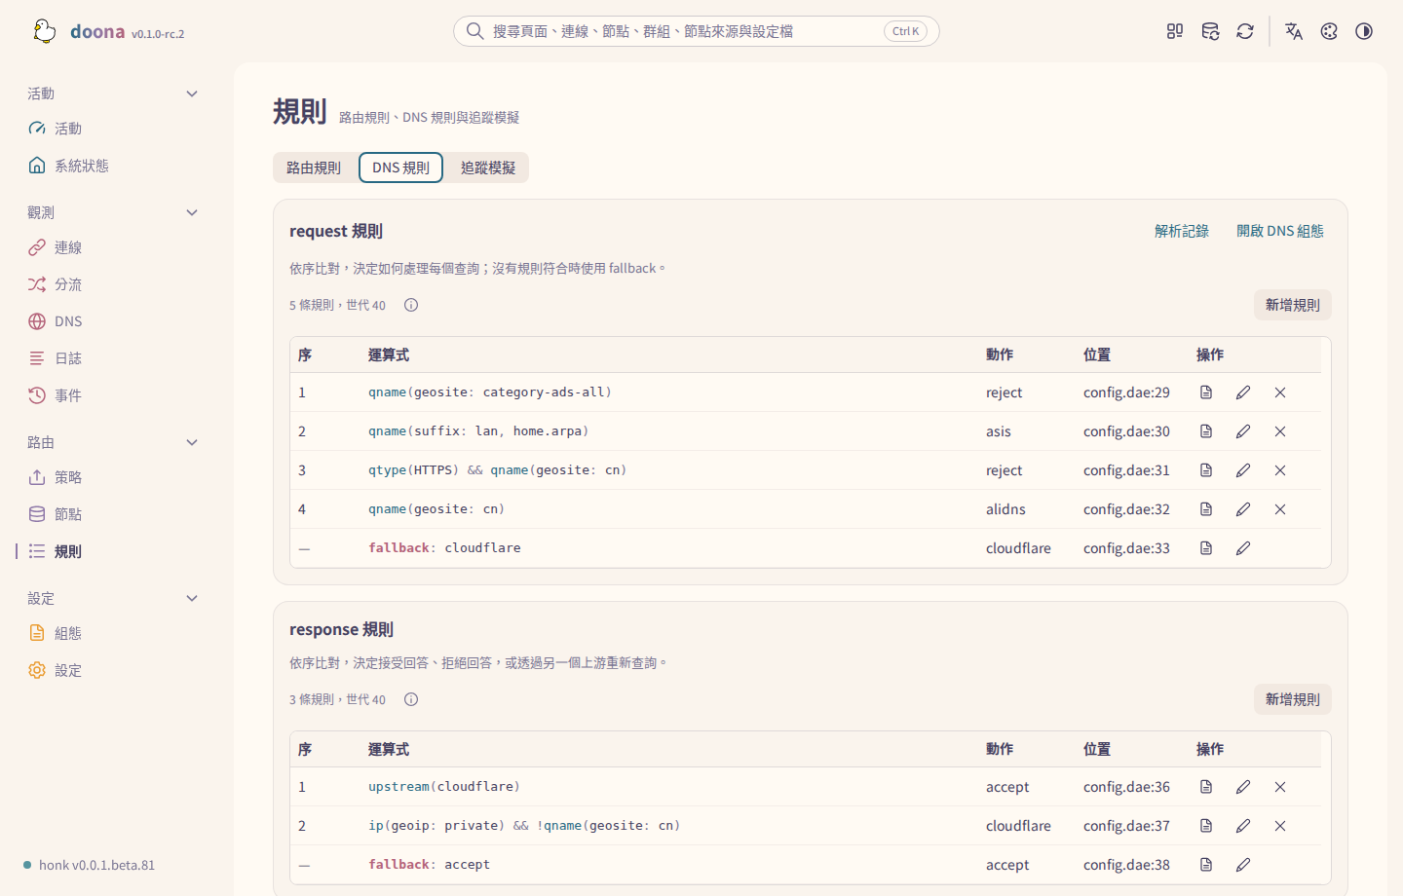Click the honk v0.0.1.beta.81 status text
The height and width of the screenshot is (896, 1403).
pos(96,865)
